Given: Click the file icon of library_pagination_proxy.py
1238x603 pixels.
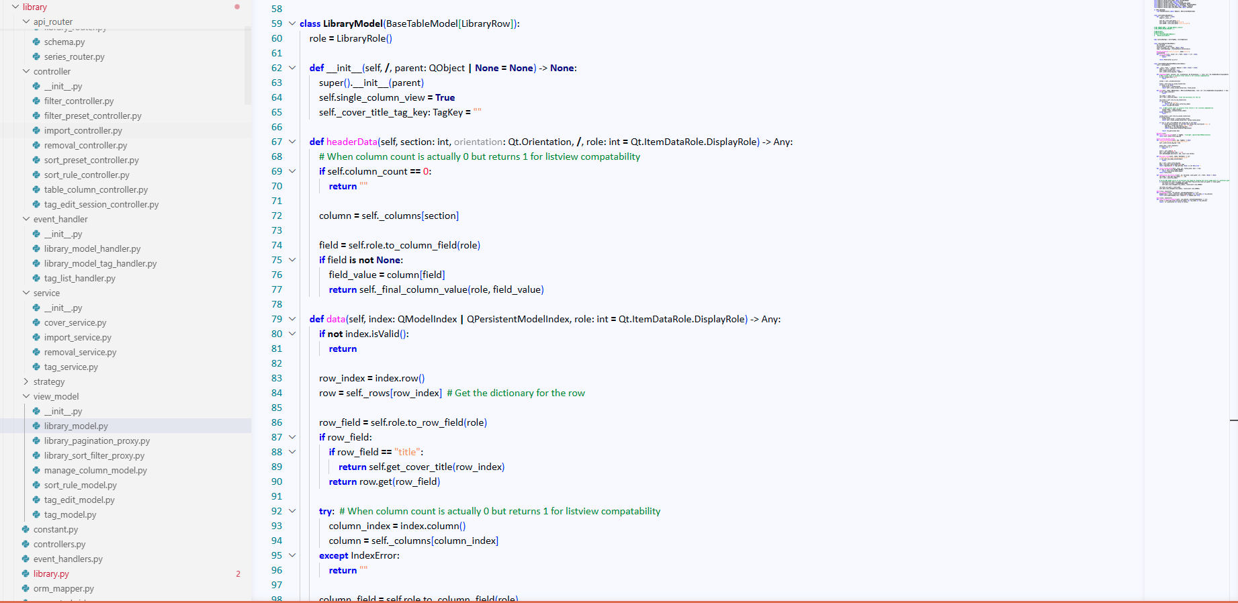Looking at the screenshot, I should click(x=36, y=440).
